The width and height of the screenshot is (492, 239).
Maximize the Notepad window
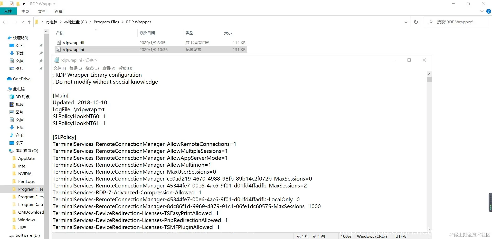[x=409, y=60]
